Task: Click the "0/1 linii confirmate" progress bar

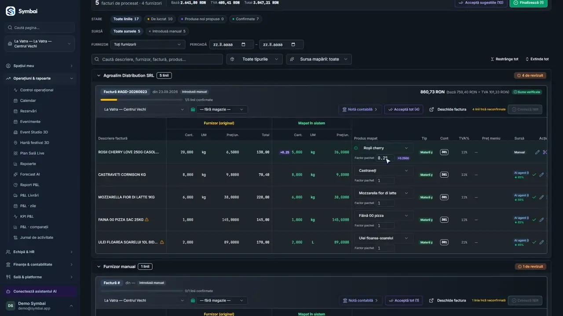Action: (x=141, y=291)
